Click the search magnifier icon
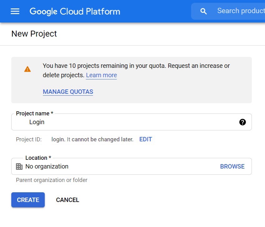This screenshot has height=227, width=265. [203, 11]
